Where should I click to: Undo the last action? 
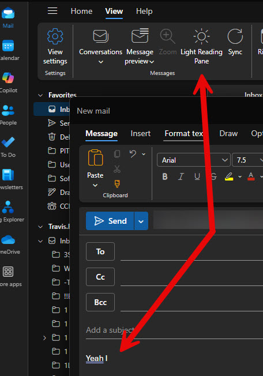[133, 154]
